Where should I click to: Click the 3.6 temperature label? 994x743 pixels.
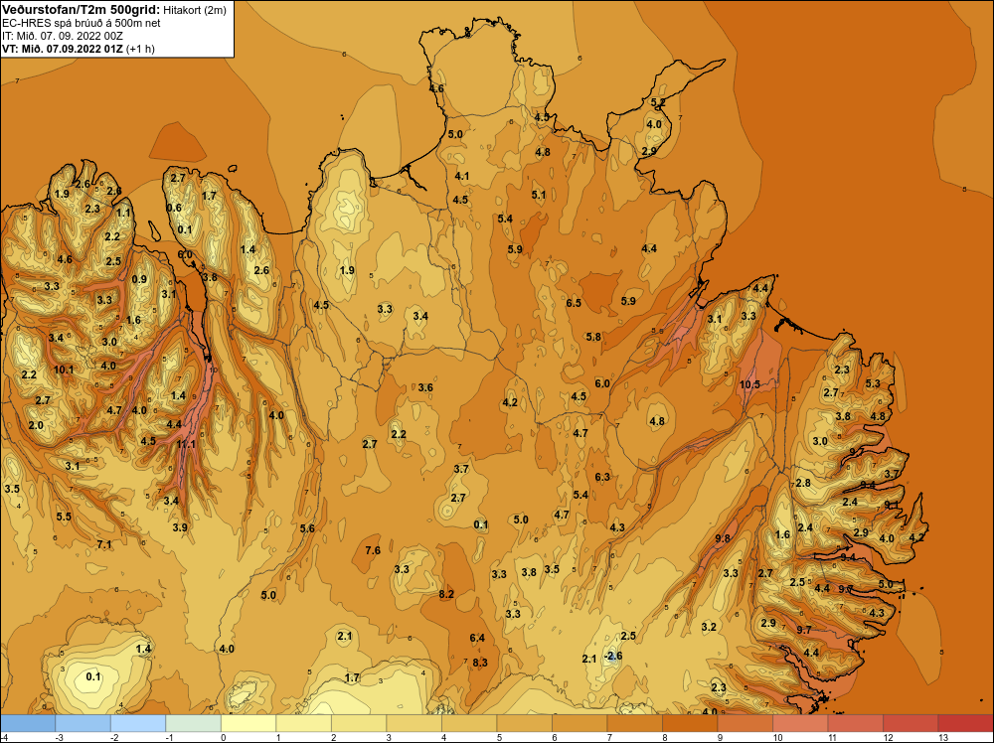[425, 387]
